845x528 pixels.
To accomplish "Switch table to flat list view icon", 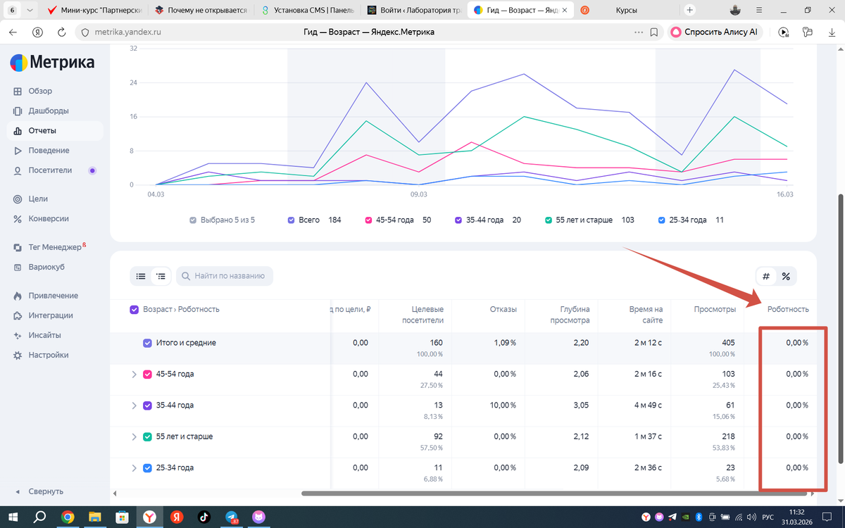I will pyautogui.click(x=141, y=277).
